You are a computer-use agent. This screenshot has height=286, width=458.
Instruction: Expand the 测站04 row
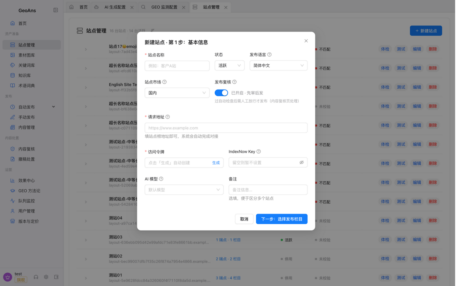(x=86, y=221)
